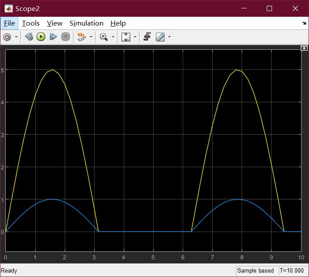Image resolution: width=309 pixels, height=277 pixels.
Task: Click the maximize axes button above the plot
Action: [304, 48]
